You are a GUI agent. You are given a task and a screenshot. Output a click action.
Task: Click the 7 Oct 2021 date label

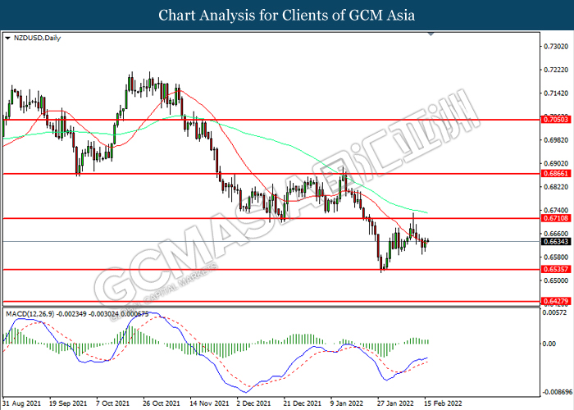point(113,403)
